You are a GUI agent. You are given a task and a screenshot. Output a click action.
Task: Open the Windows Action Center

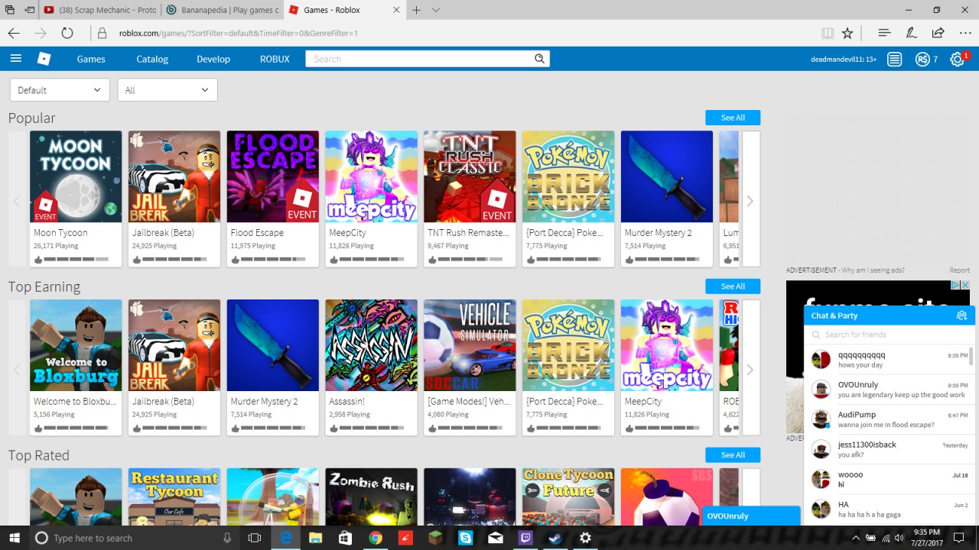click(959, 538)
